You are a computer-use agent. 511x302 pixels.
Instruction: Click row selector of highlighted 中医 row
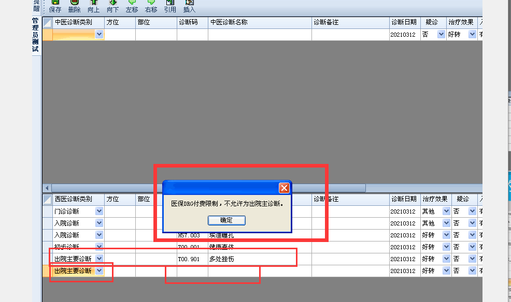coord(47,35)
